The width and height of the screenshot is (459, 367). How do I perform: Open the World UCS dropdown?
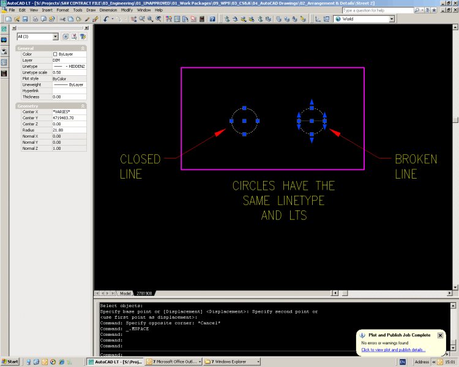[x=392, y=19]
